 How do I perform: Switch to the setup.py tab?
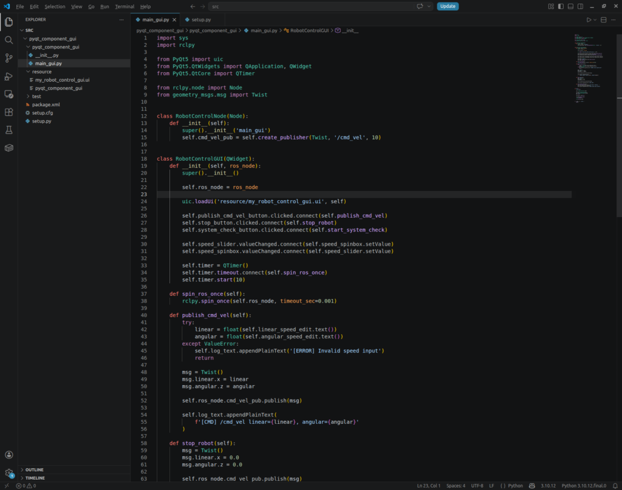[202, 20]
